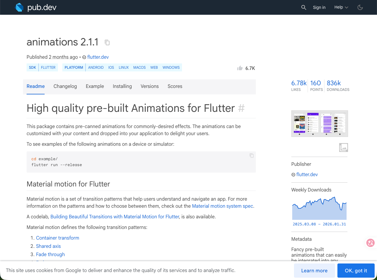
Task: Open flutter.dev link under Publisher
Action: (307, 174)
